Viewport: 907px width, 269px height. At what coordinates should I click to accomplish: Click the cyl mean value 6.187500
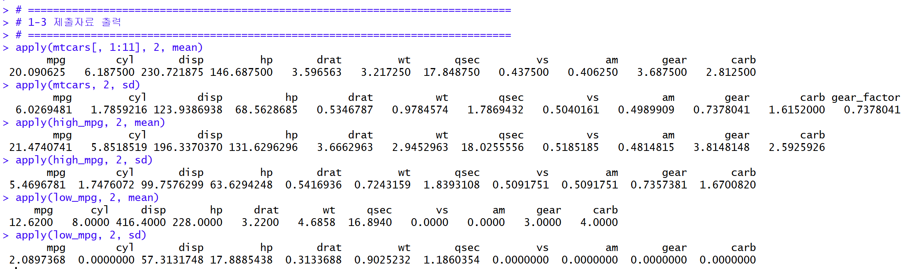109,72
